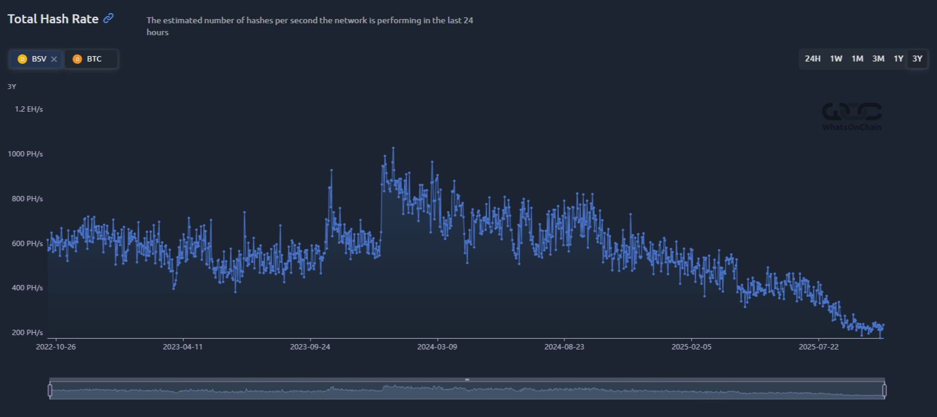This screenshot has width=937, height=417.
Task: Toggle the BSV chain chip
Action: 36,59
